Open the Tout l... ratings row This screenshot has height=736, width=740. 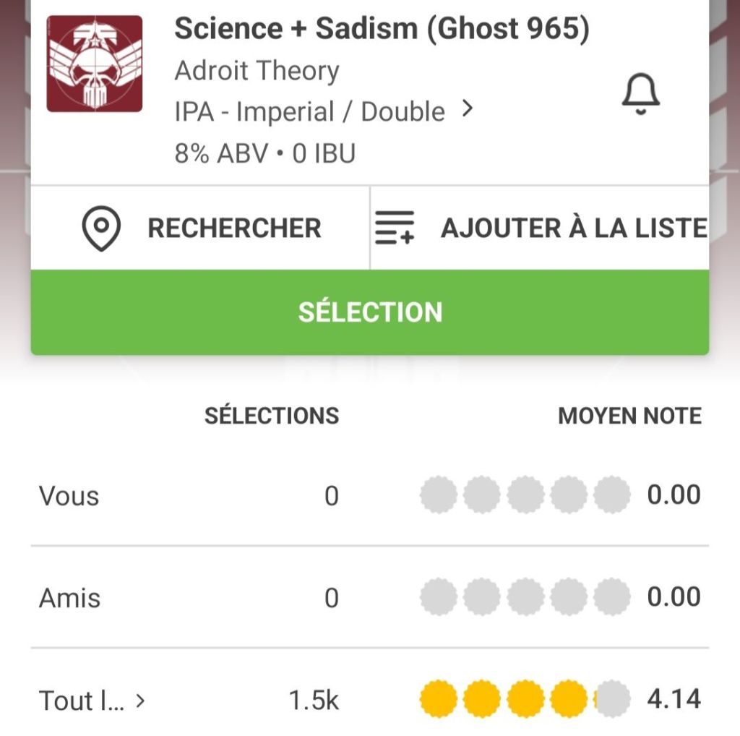coord(81,700)
